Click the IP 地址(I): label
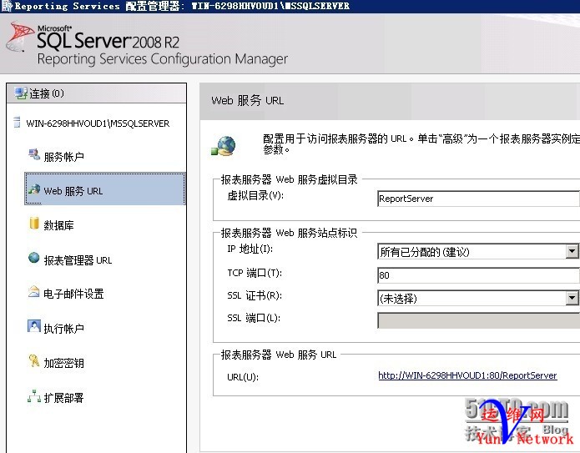This screenshot has width=580, height=453. 250,249
